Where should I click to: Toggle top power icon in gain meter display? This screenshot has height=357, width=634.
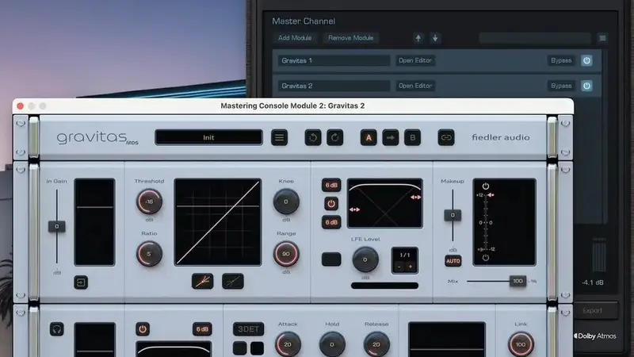coord(486,186)
